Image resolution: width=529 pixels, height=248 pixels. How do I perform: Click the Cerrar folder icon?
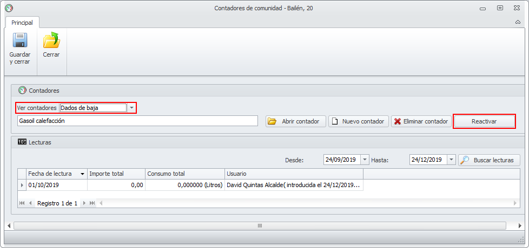point(51,40)
